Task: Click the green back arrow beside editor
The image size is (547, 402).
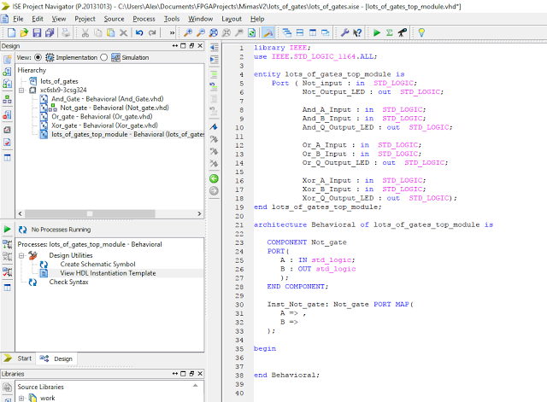Action: 214,178
